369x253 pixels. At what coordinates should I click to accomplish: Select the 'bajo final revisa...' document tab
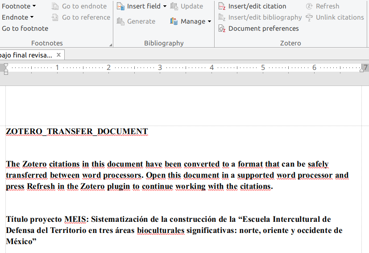pyautogui.click(x=26, y=55)
